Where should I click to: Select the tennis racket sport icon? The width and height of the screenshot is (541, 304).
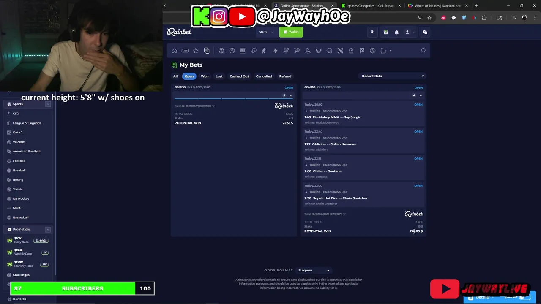[x=297, y=51]
